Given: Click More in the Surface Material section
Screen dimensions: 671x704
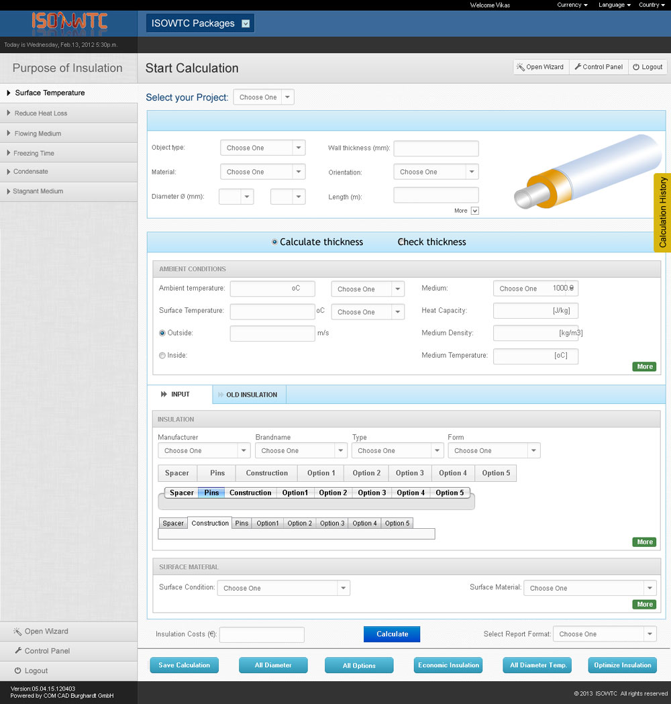Looking at the screenshot, I should (645, 604).
